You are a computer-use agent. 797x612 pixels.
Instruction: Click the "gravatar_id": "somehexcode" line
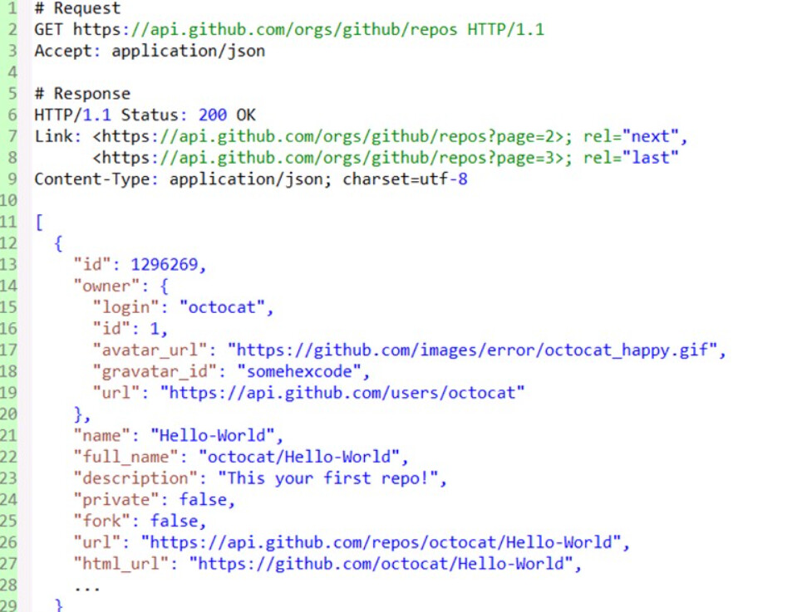click(231, 371)
